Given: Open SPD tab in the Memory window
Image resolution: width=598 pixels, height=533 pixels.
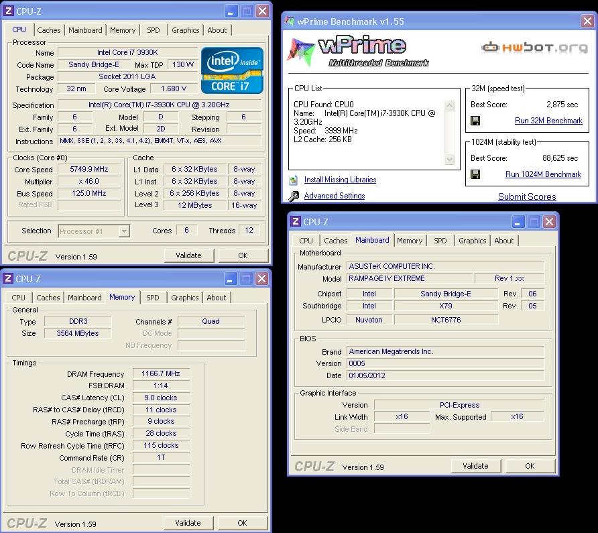Looking at the screenshot, I should (x=153, y=298).
